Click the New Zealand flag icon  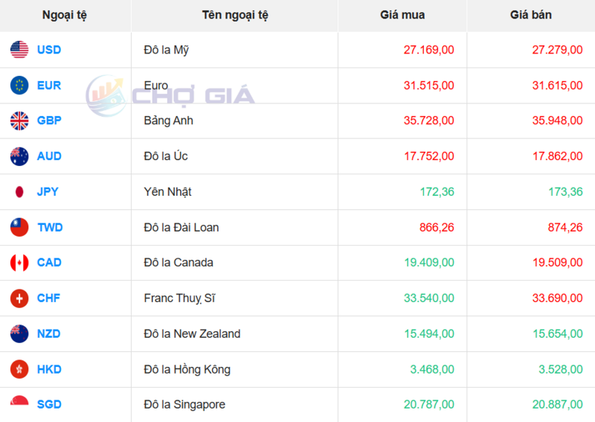click(x=19, y=333)
